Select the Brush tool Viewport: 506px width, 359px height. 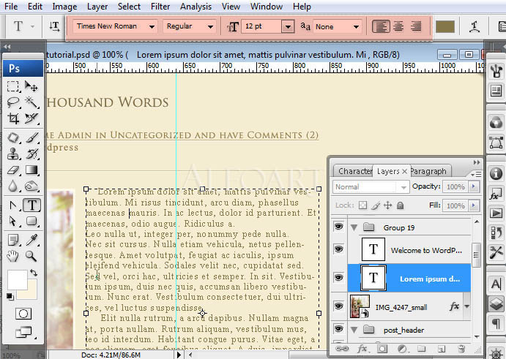click(x=31, y=138)
